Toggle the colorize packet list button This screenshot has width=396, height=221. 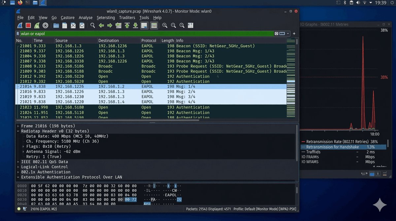154,25
